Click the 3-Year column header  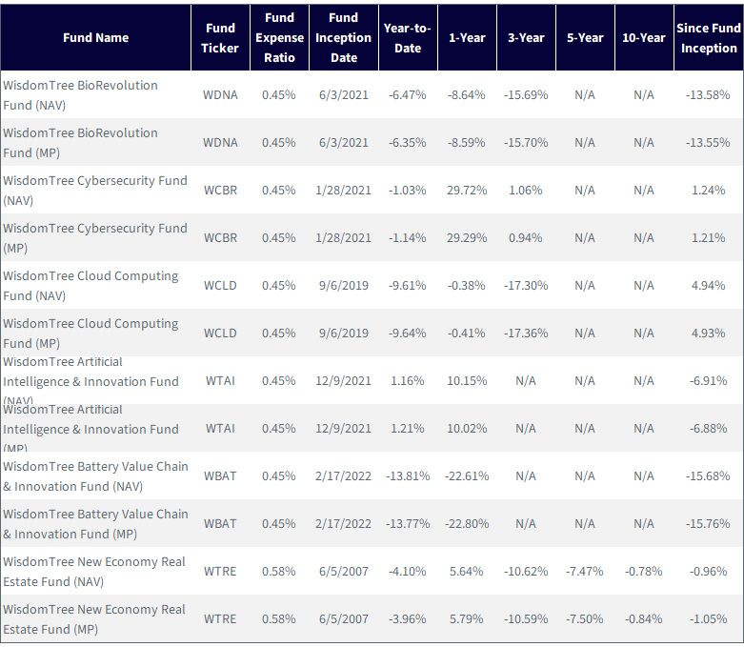[526, 38]
